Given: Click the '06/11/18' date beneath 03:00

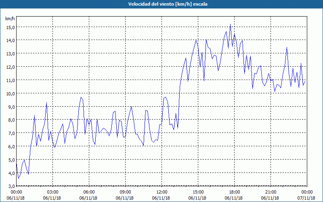Looking at the screenshot, I should coord(52,198).
